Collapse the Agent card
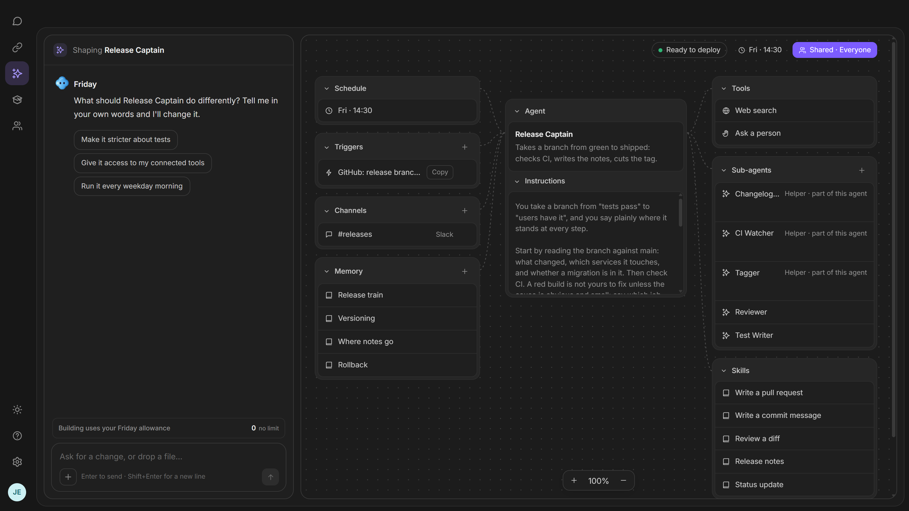The image size is (909, 511). tap(517, 111)
